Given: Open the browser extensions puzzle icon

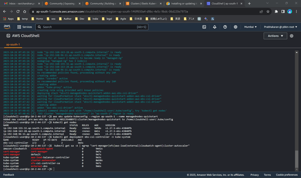Looking at the screenshot, I should 276,11.
